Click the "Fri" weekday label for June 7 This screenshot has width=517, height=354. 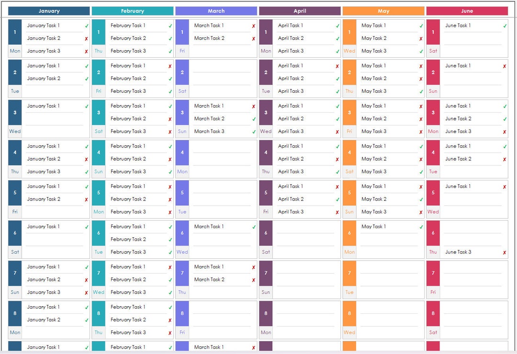click(x=433, y=292)
